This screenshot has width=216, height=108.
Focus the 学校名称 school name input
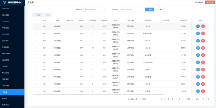click(94, 9)
